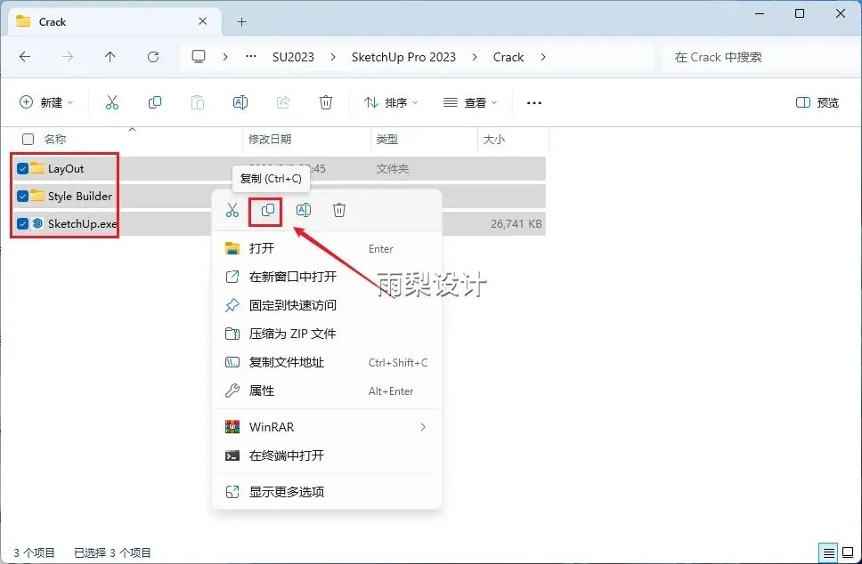The height and width of the screenshot is (564, 862).
Task: Toggle the select-all checkbox in header
Action: coord(28,140)
